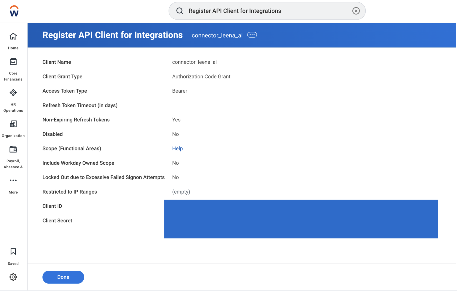457x291 pixels.
Task: Click 'Include Workday Owned Scope' label
Action: point(78,163)
